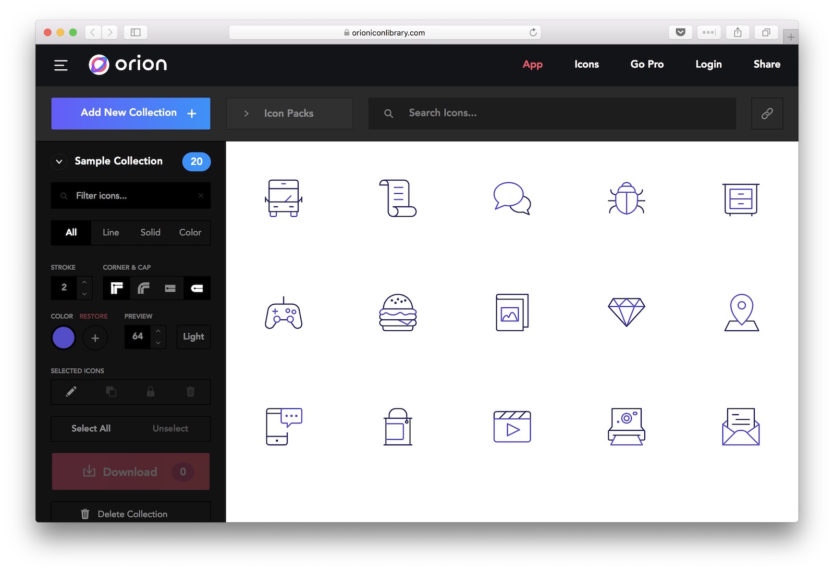The width and height of the screenshot is (834, 573).
Task: Click the edit pencil under Selected Icons
Action: coord(71,392)
